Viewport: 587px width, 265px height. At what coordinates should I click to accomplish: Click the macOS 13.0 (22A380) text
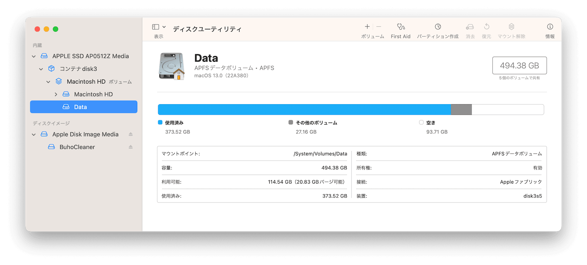pyautogui.click(x=221, y=76)
